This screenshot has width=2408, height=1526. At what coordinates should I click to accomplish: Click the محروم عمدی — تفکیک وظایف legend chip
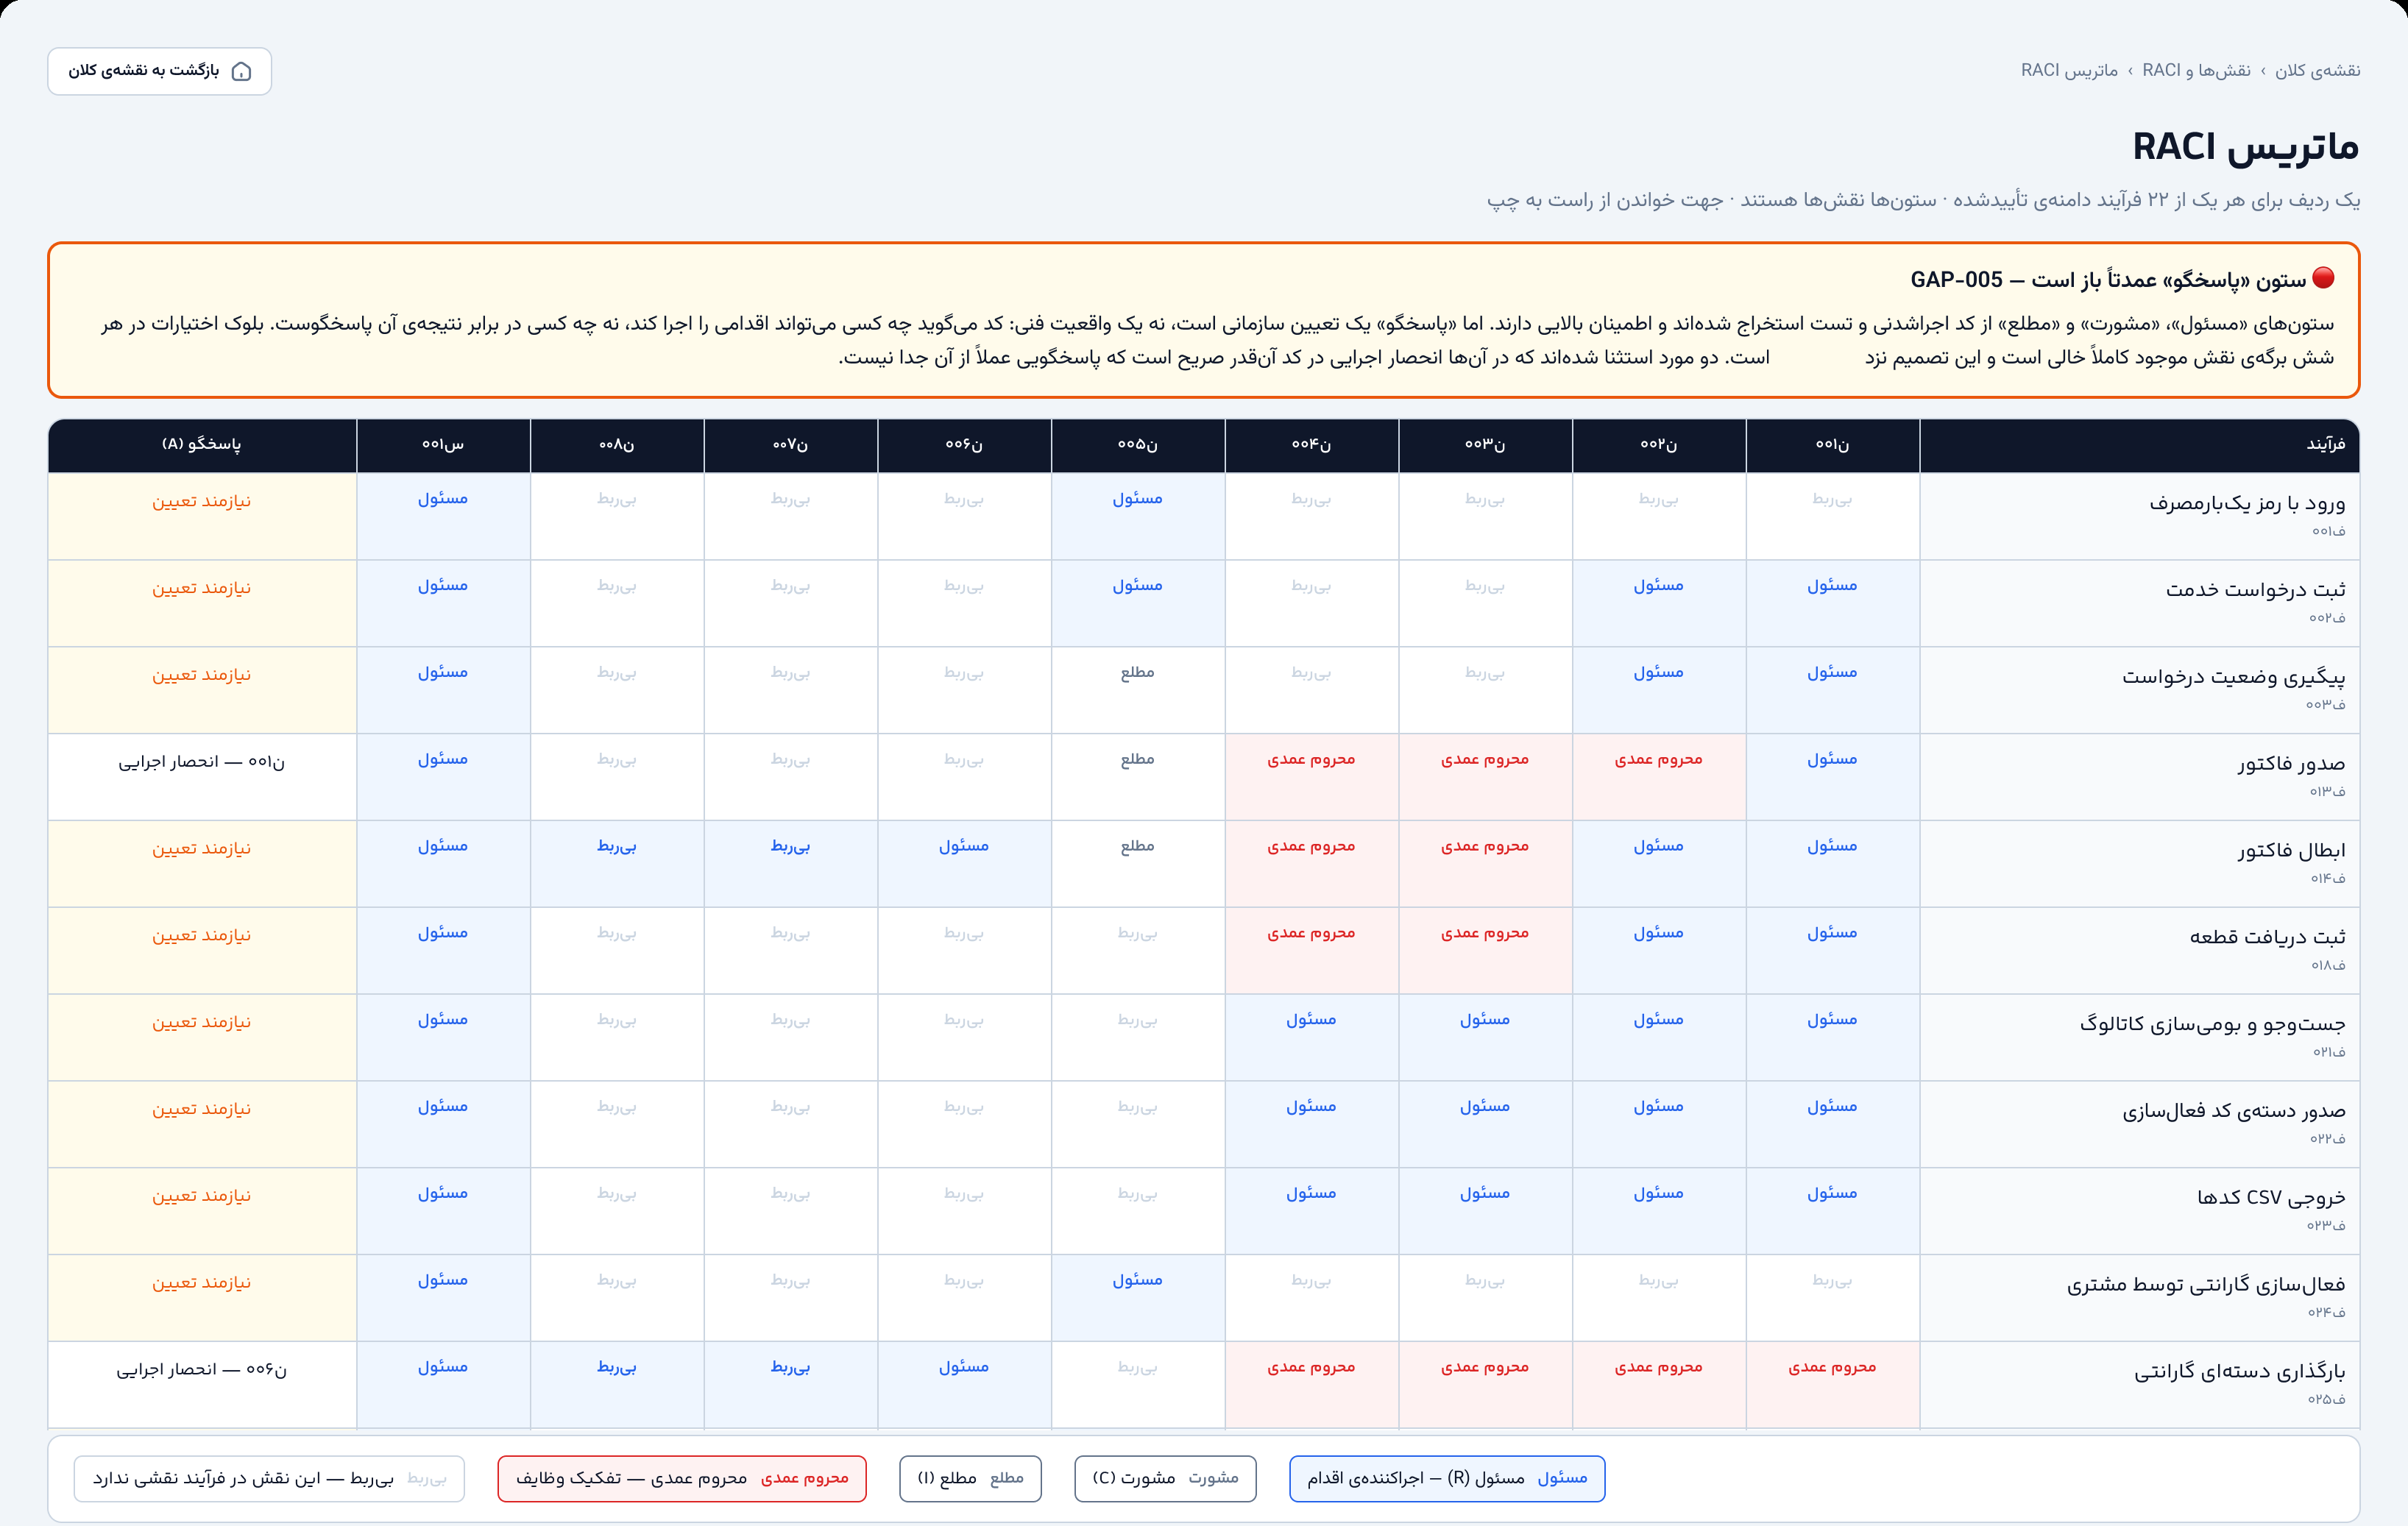[x=682, y=1479]
